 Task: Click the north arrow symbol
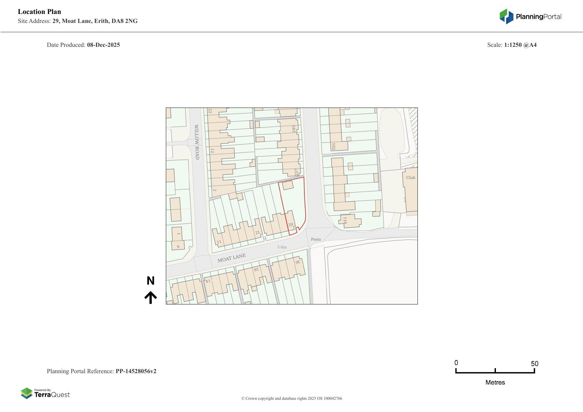coord(151,297)
